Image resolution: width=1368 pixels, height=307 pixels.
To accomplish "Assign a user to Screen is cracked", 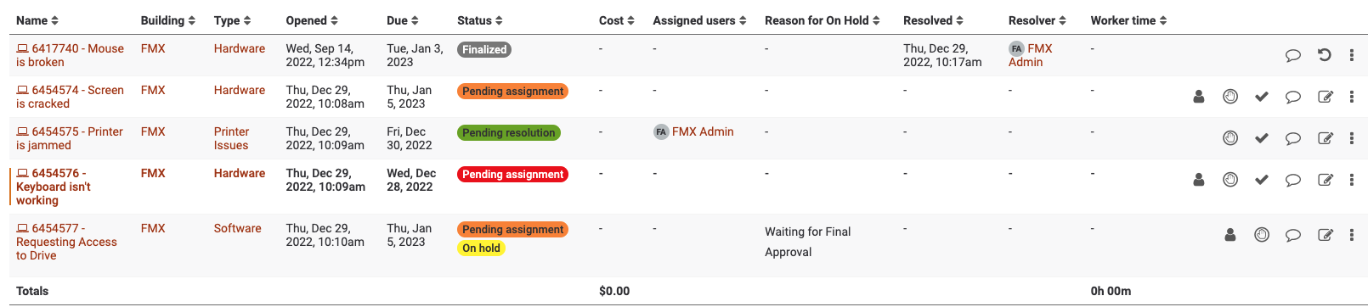I will [1199, 97].
